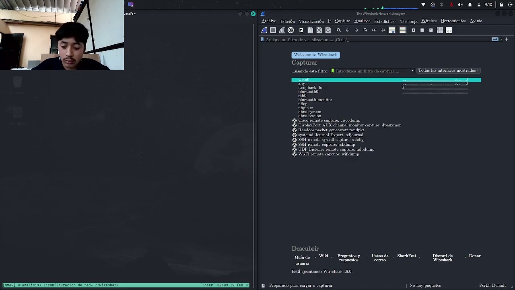Jump to the last packet icon
Viewport: 515px width, 290px height.
click(383, 30)
